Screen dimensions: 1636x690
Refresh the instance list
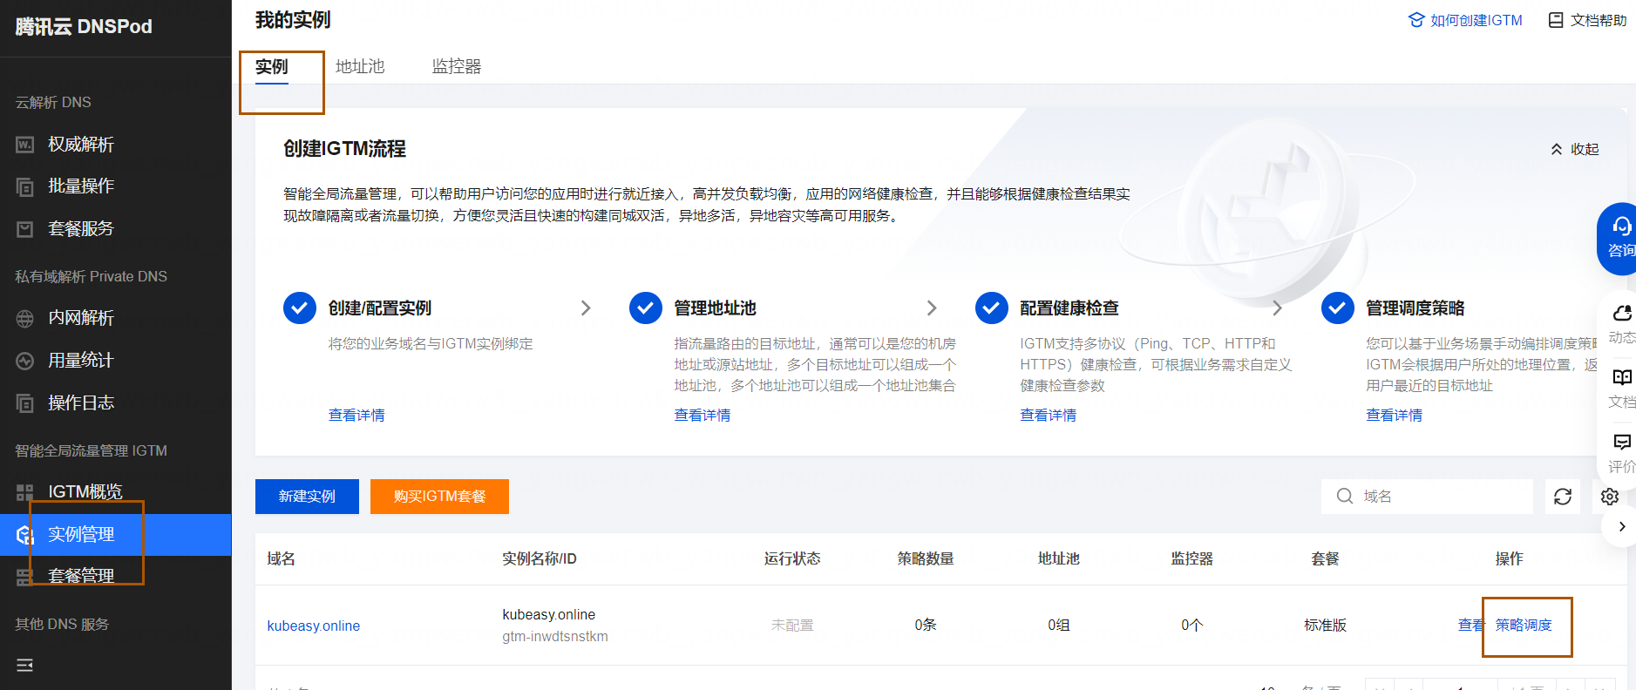pyautogui.click(x=1563, y=497)
